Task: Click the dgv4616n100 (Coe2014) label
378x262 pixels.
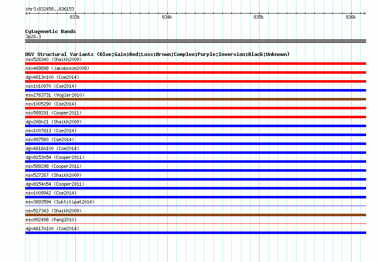Action: [x=52, y=148]
